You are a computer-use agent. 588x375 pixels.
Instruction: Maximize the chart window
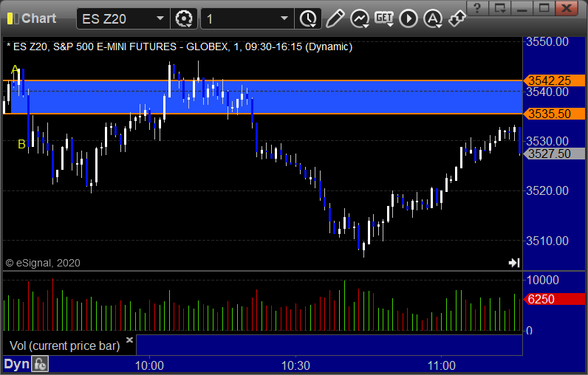pyautogui.click(x=544, y=8)
